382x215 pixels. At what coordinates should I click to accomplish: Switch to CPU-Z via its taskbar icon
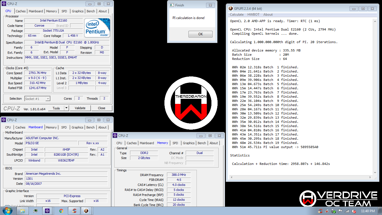(47, 211)
